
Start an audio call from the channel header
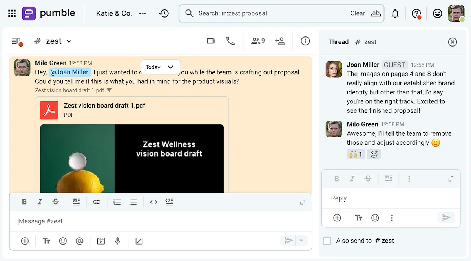[x=231, y=41]
